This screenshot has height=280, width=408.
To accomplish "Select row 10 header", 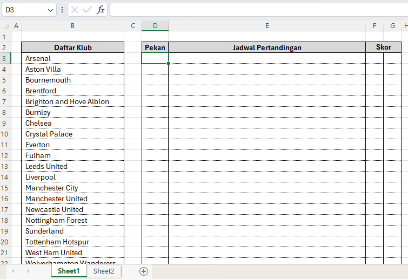I will (x=5, y=134).
